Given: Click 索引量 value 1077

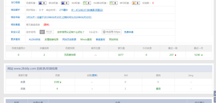Looking at the screenshot, I should [x=121, y=55].
